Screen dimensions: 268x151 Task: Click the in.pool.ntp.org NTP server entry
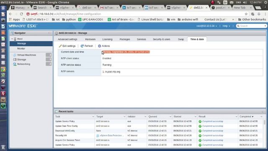click(x=111, y=72)
